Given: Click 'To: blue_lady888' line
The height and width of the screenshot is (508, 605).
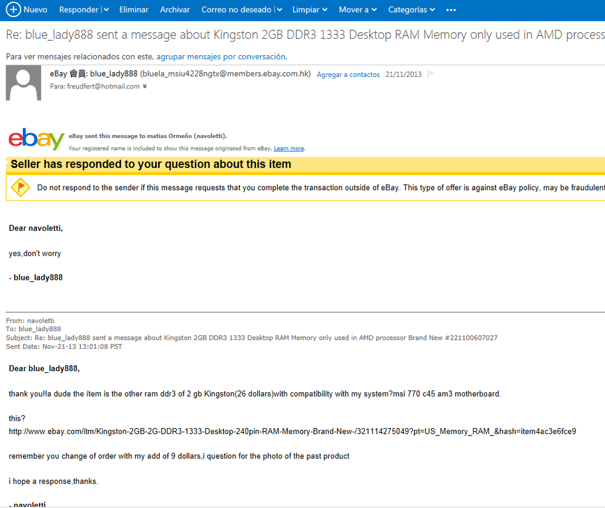Looking at the screenshot, I should [x=33, y=329].
